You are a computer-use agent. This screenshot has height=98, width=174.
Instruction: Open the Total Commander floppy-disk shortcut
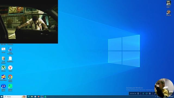(10, 49)
